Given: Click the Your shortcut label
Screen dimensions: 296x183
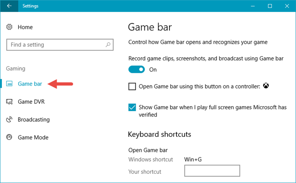Looking at the screenshot, I should tap(145, 172).
